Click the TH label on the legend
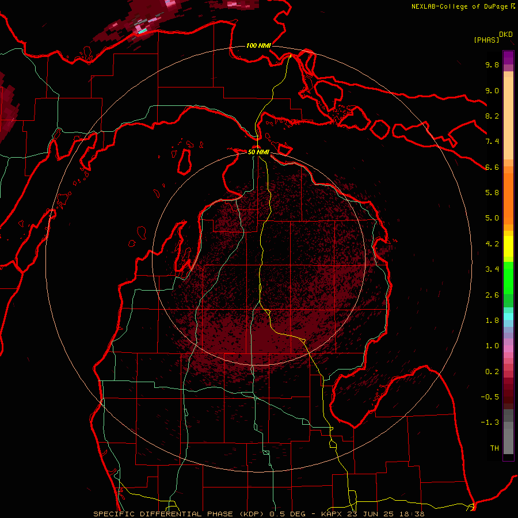The width and height of the screenshot is (518, 518). 494,448
